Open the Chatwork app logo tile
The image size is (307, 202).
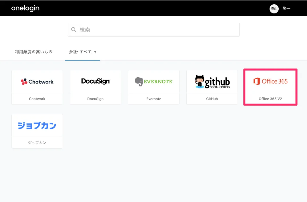coord(37,82)
